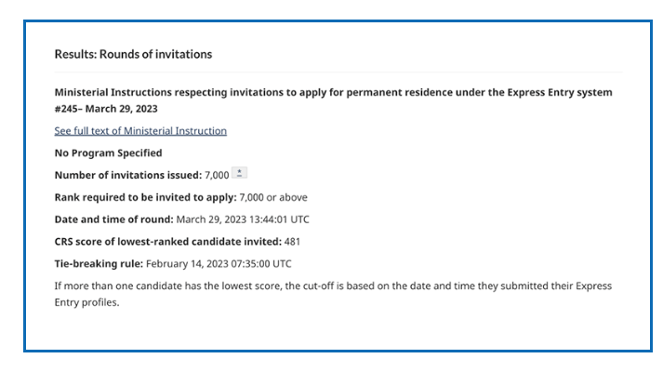Click the 7,000 invitations issued value

pyautogui.click(x=217, y=175)
